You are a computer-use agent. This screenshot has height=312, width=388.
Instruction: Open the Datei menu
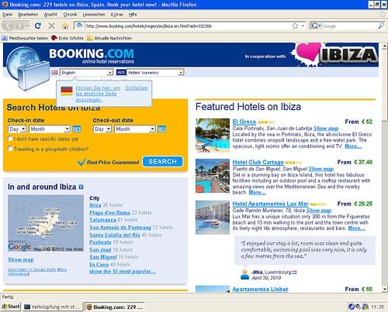click(7, 15)
